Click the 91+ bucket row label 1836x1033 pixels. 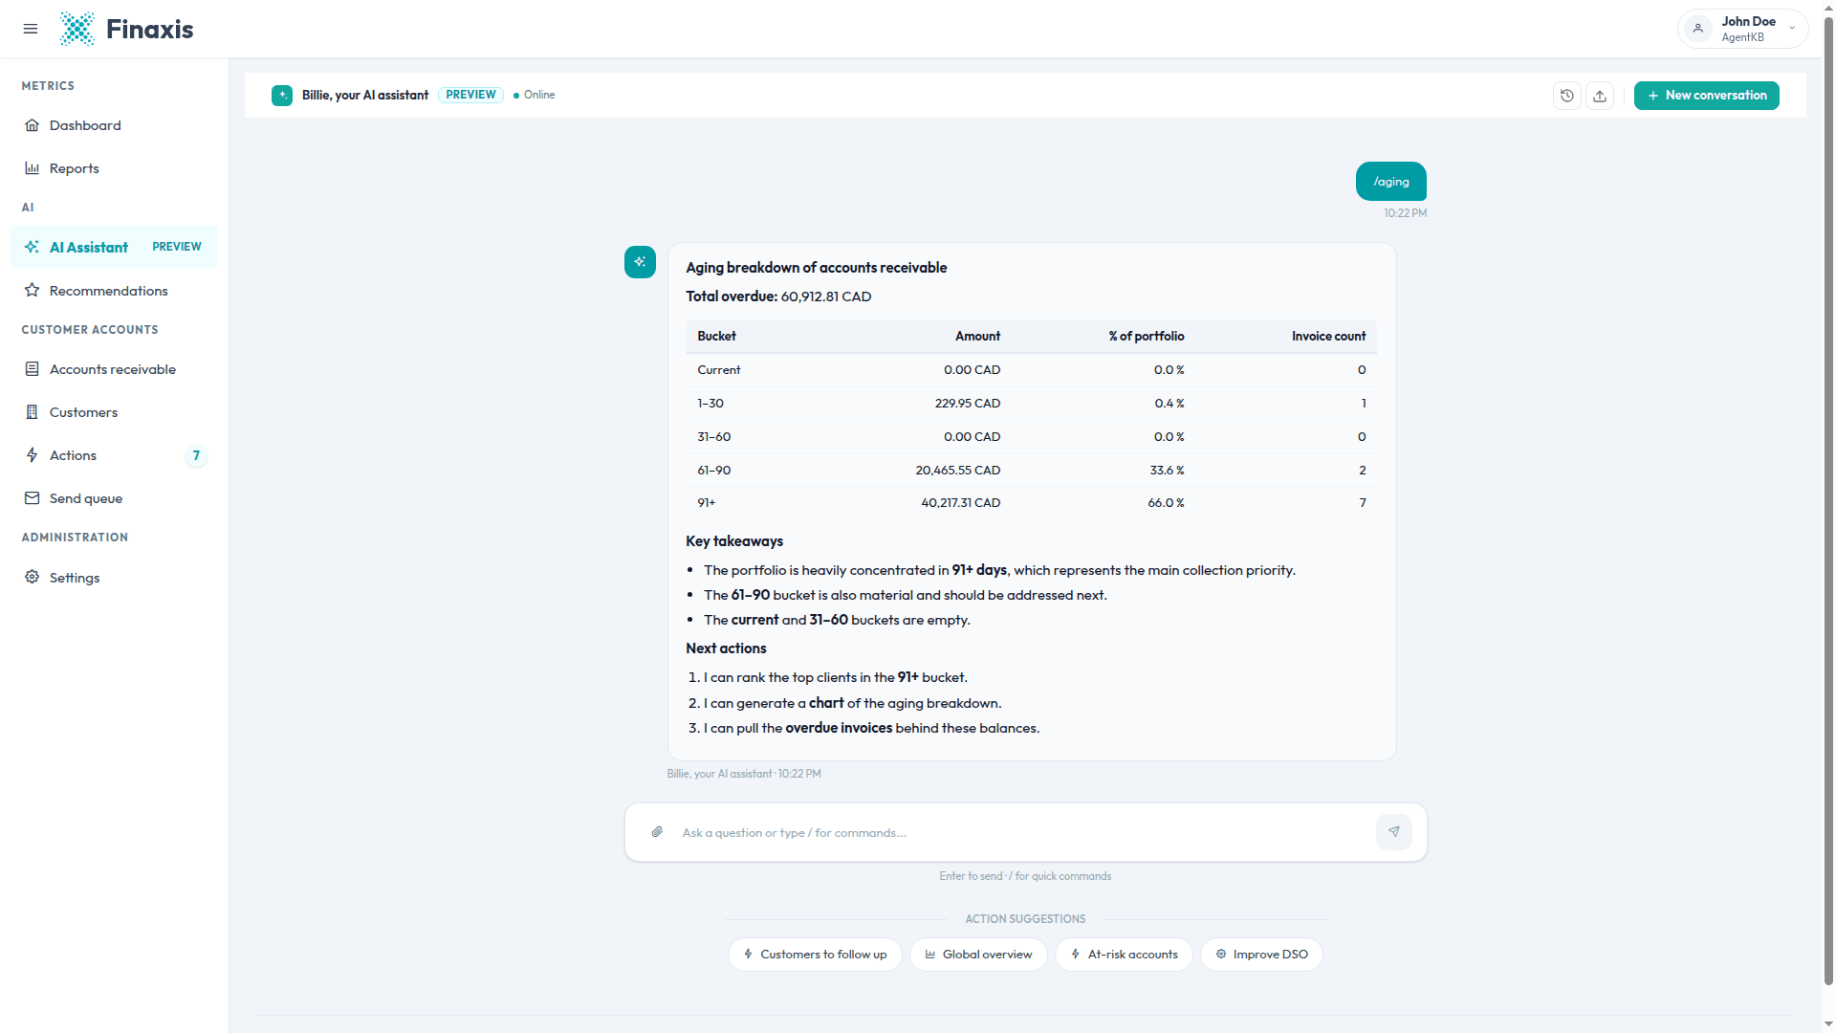[707, 503]
